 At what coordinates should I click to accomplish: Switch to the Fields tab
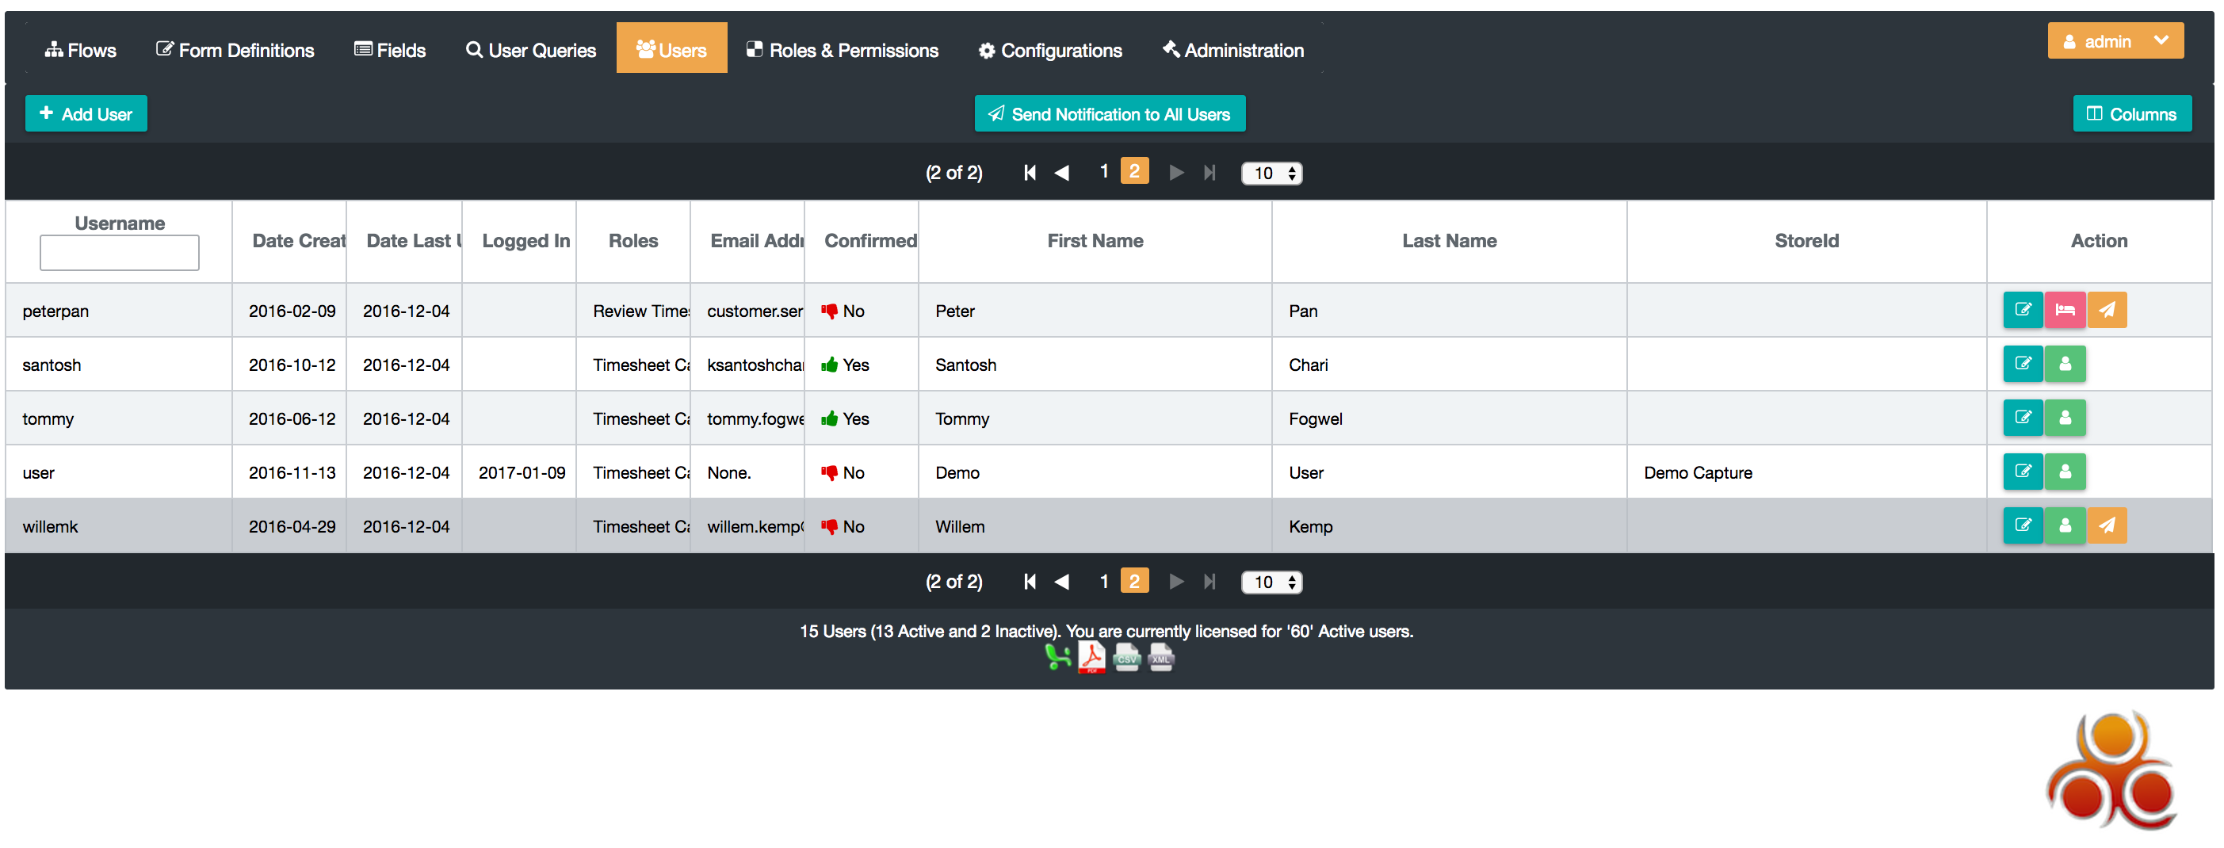(390, 50)
